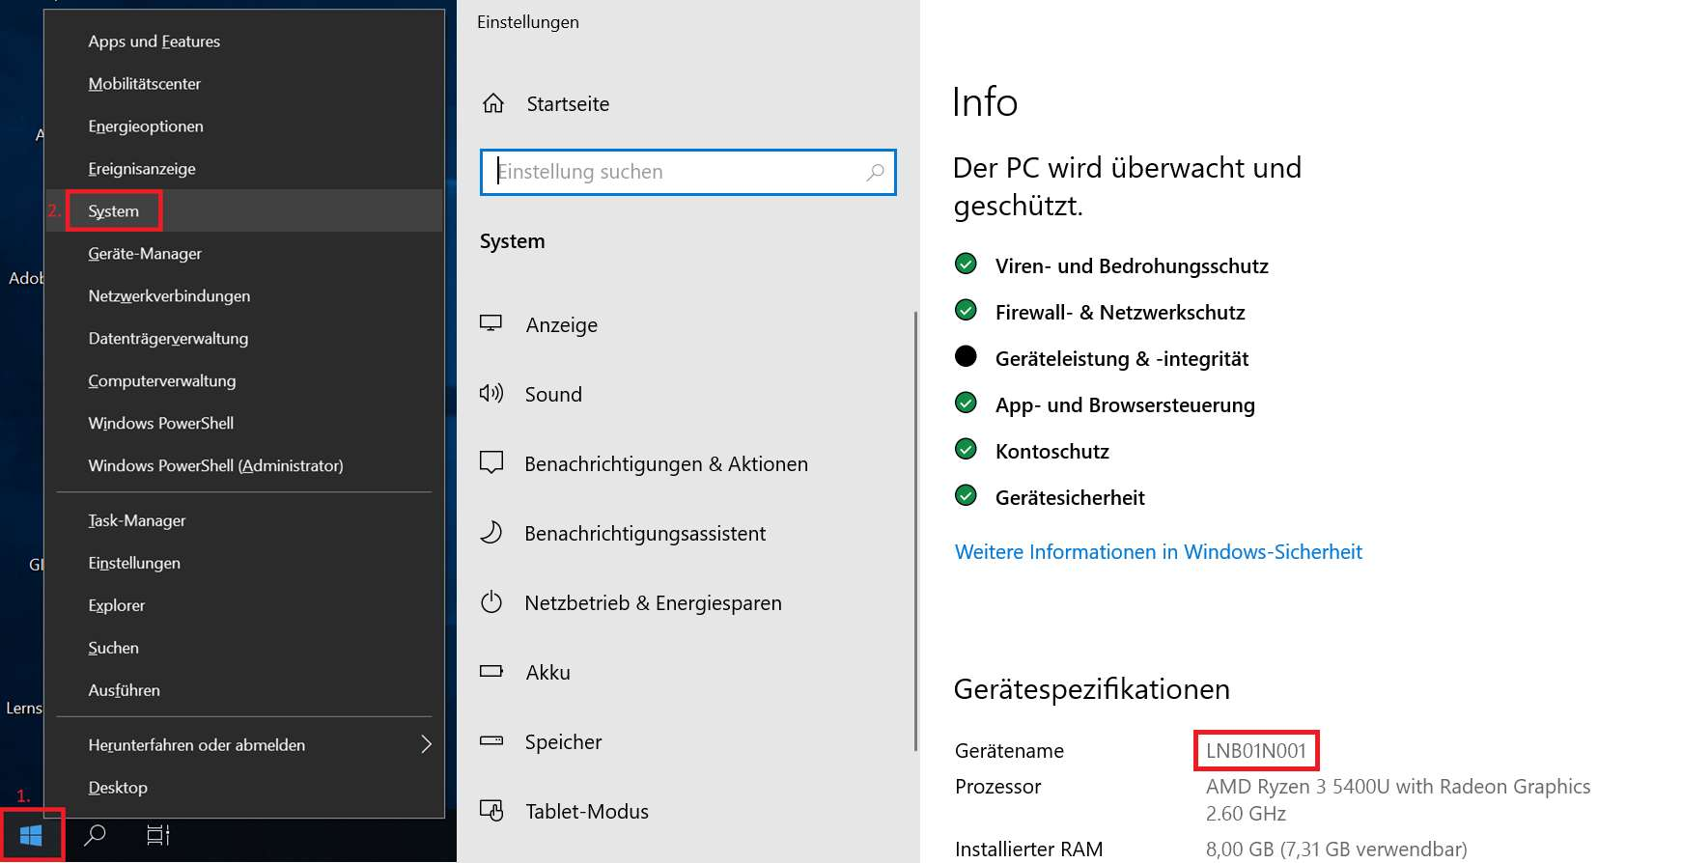The height and width of the screenshot is (863, 1682).
Task: Click the Benachrichtigungsassistent moon icon
Action: [491, 533]
